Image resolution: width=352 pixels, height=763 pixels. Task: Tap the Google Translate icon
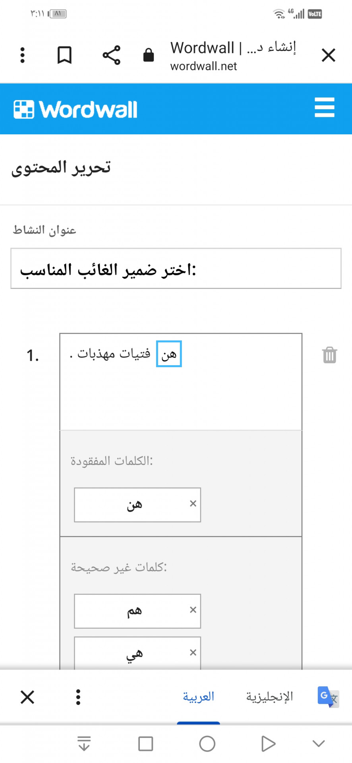point(328,697)
